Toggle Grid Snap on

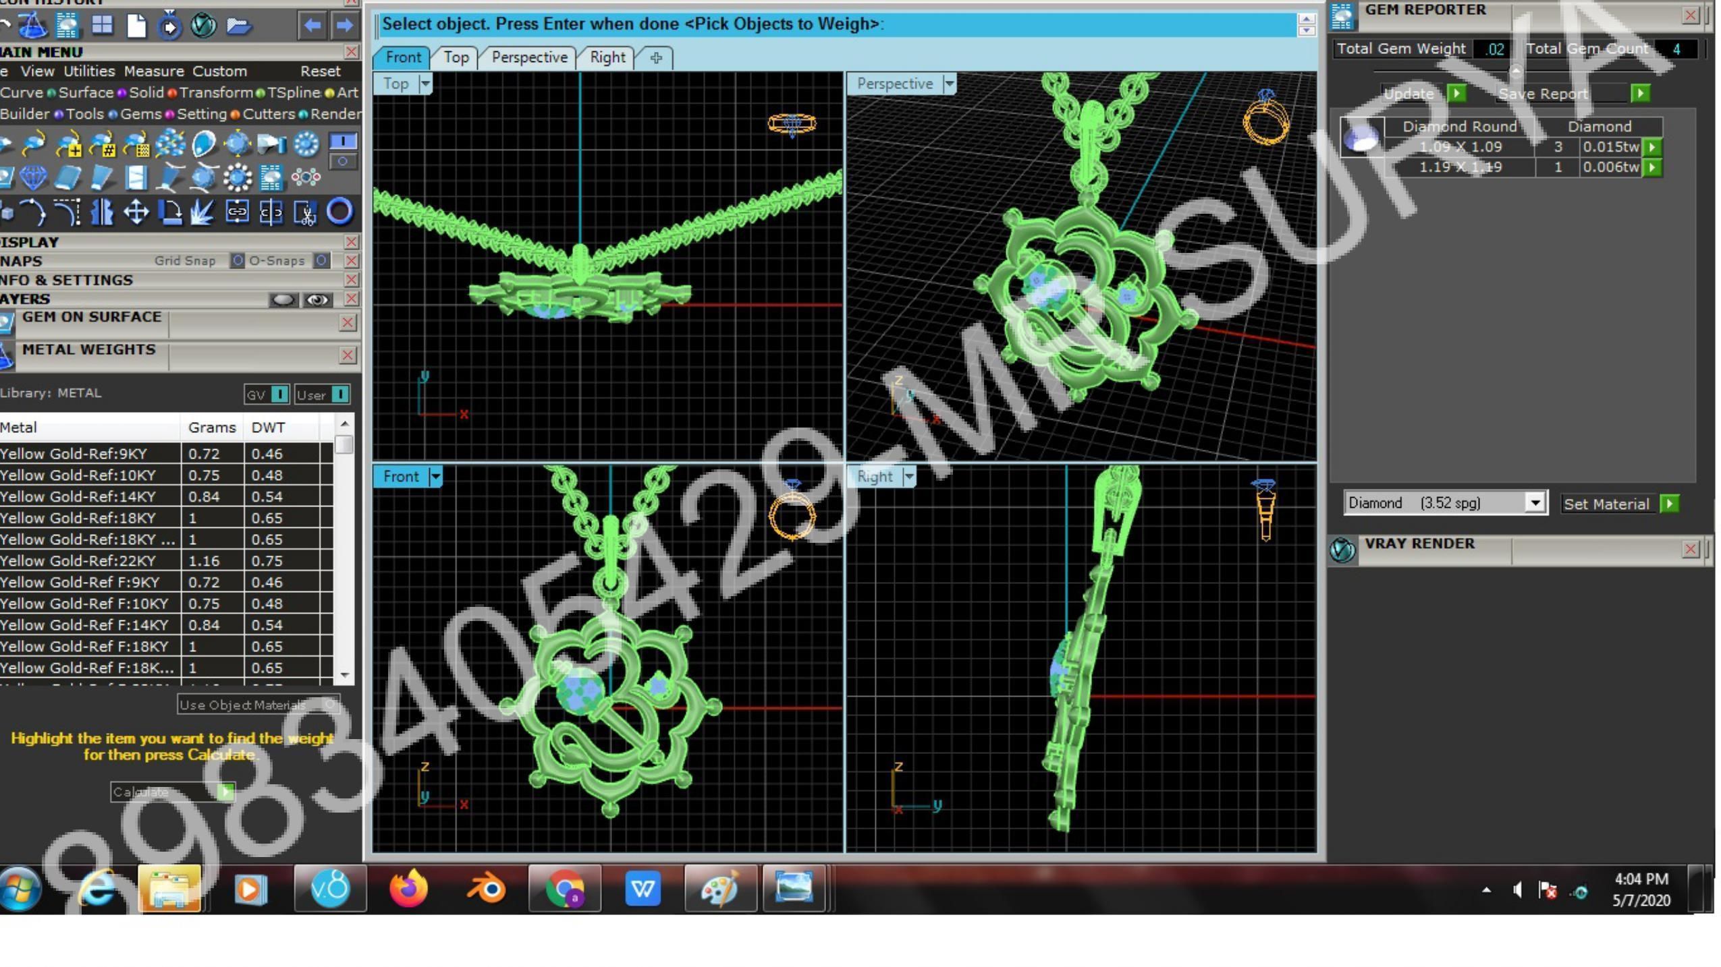pos(237,260)
